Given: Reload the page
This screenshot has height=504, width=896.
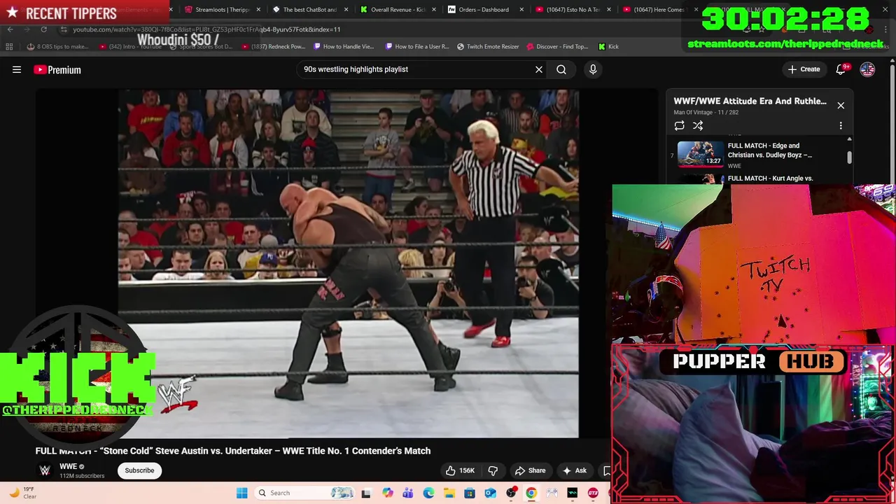Looking at the screenshot, I should pyautogui.click(x=43, y=29).
